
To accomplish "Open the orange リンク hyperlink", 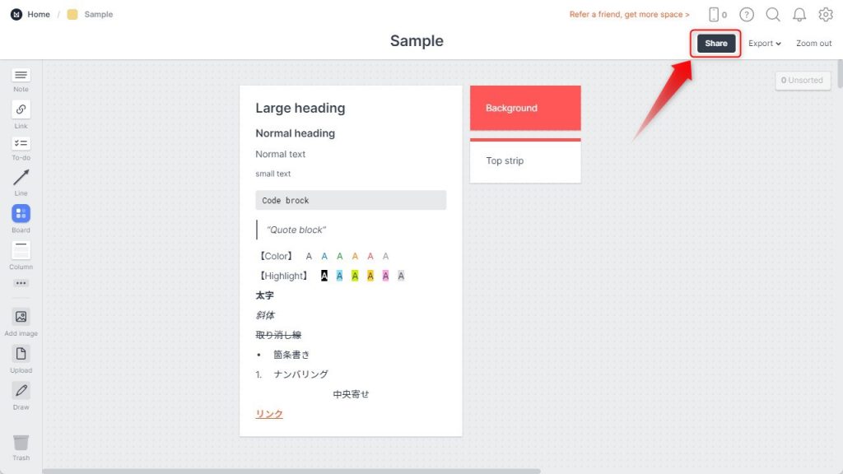I will 269,414.
